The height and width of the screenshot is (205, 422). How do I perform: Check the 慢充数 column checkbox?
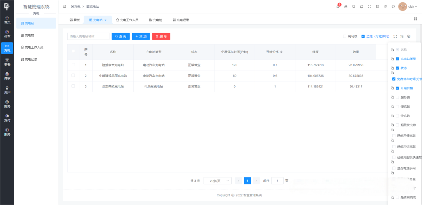point(397,107)
